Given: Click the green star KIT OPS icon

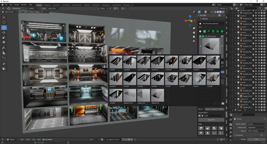Looking at the screenshot, I should [x=222, y=32].
